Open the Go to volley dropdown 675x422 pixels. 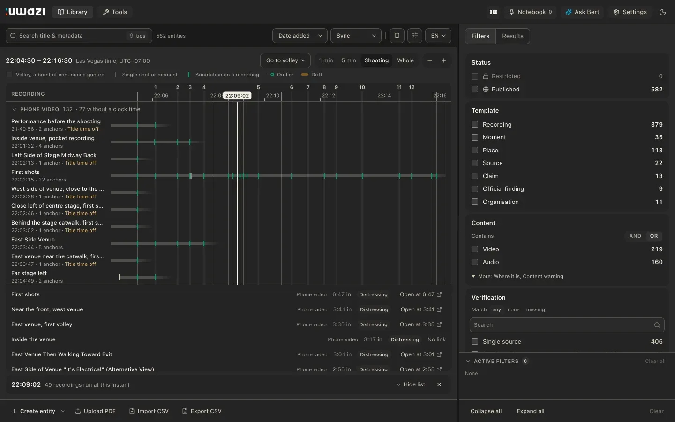285,60
